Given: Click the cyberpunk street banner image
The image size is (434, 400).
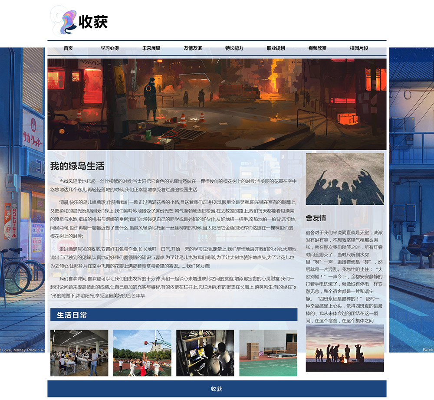Looking at the screenshot, I should pyautogui.click(x=217, y=104).
